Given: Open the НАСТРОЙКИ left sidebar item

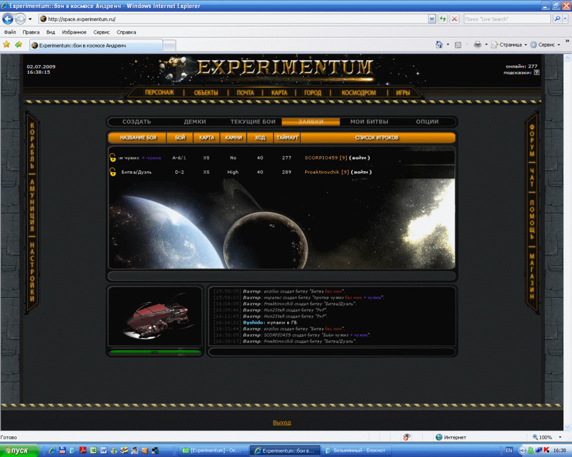Looking at the screenshot, I should (x=32, y=271).
